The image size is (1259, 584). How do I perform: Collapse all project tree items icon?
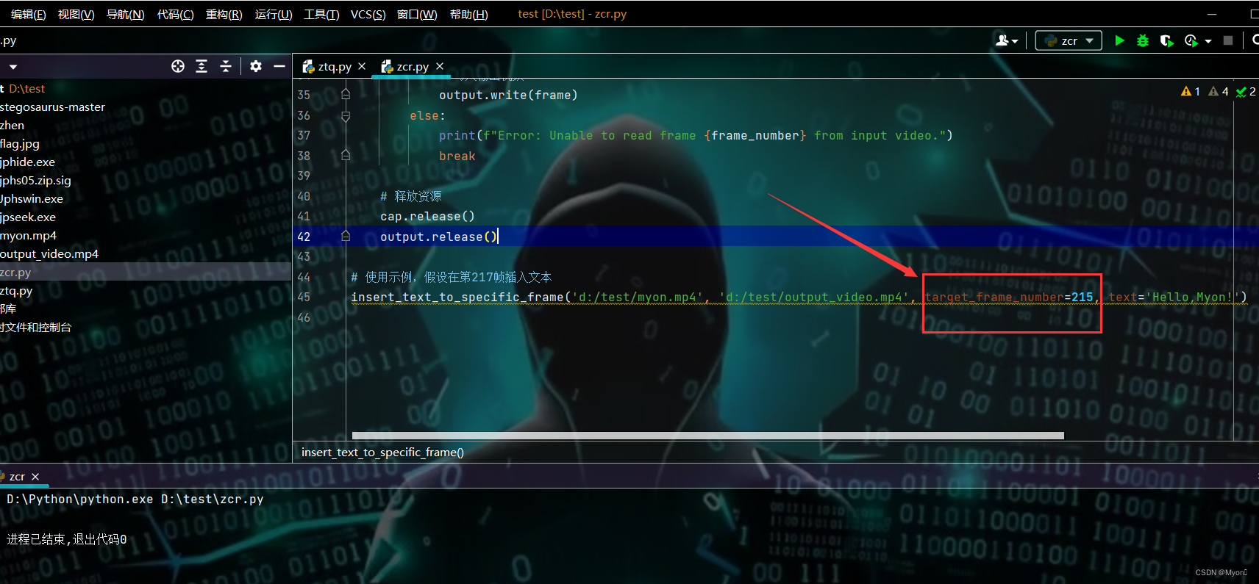tap(226, 66)
